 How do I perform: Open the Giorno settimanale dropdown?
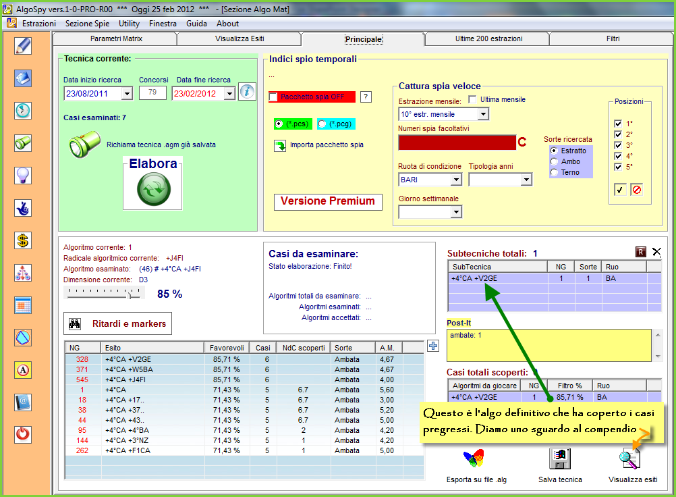click(455, 212)
